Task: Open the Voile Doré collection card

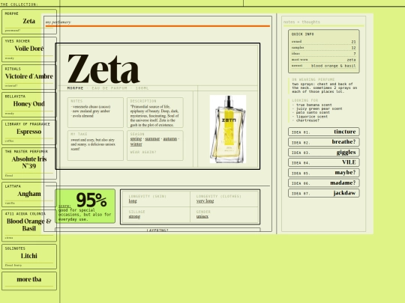Action: click(x=29, y=49)
